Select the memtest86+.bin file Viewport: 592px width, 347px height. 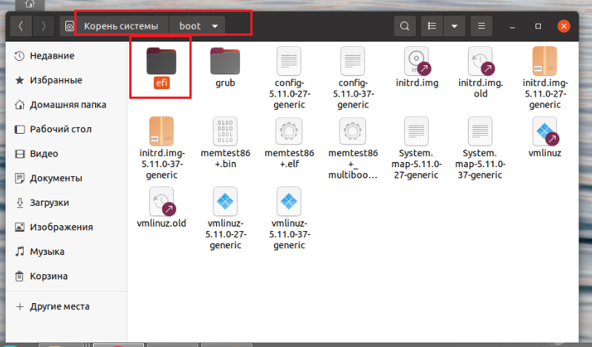click(x=225, y=143)
